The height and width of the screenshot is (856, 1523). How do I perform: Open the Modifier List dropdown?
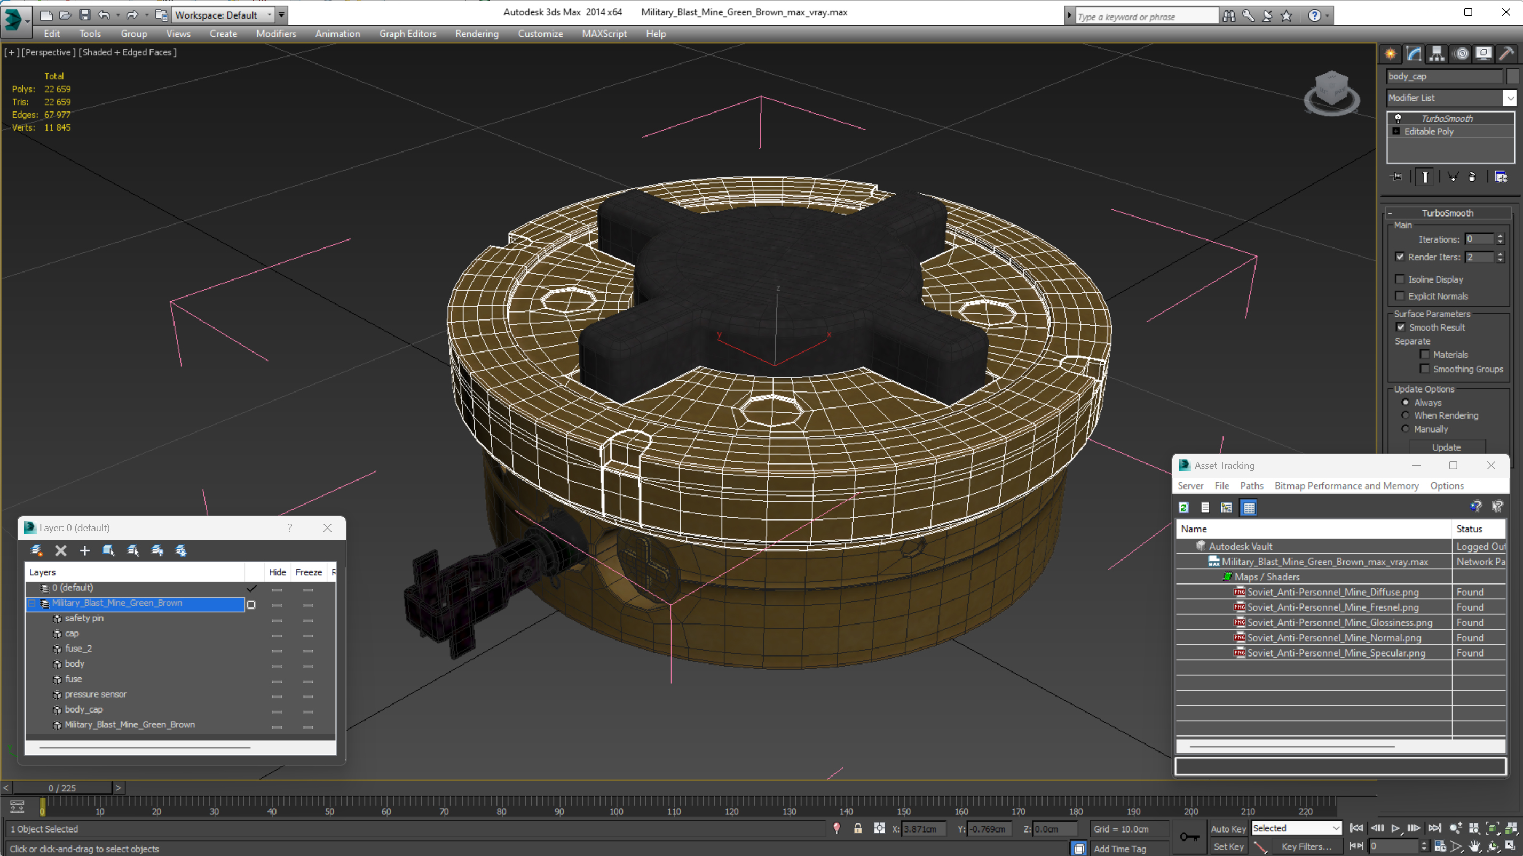[1510, 98]
